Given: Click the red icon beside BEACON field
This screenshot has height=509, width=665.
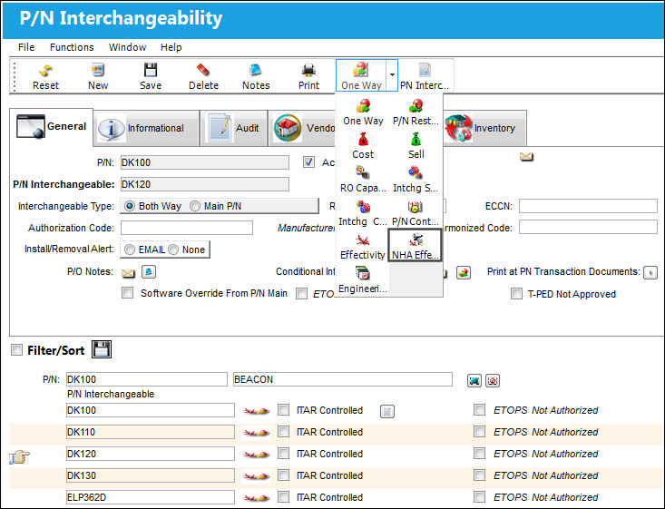Looking at the screenshot, I should 493,380.
